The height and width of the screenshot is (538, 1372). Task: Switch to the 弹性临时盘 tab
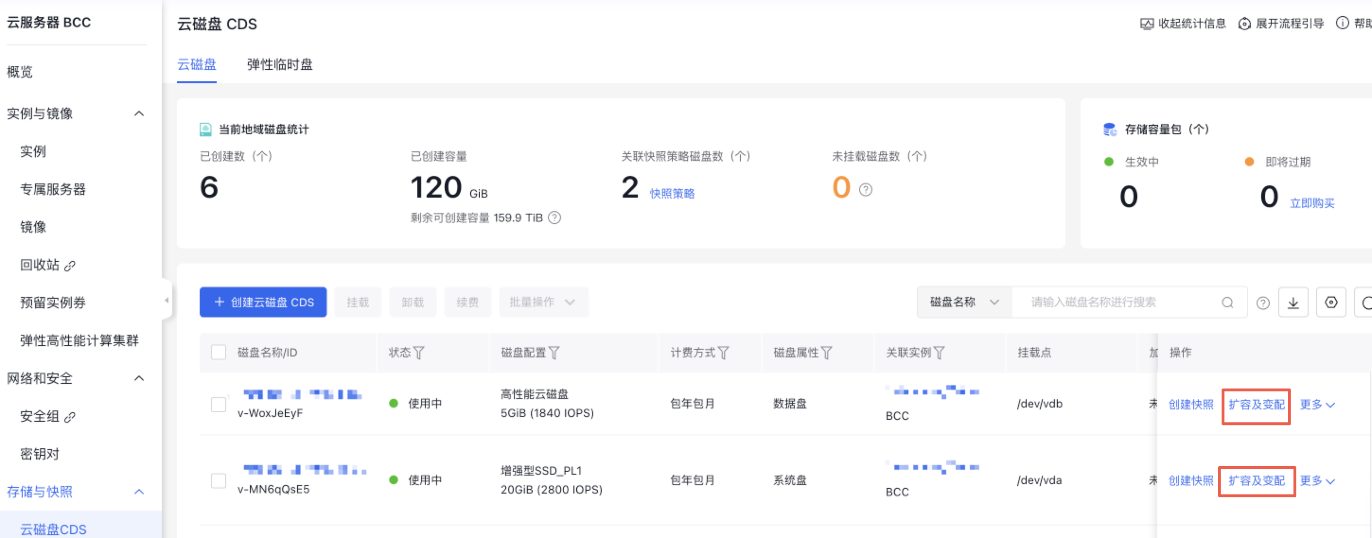280,64
